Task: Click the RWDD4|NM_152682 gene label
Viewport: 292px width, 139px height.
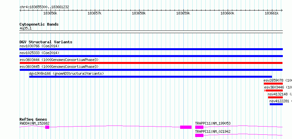Action: tap(34, 123)
